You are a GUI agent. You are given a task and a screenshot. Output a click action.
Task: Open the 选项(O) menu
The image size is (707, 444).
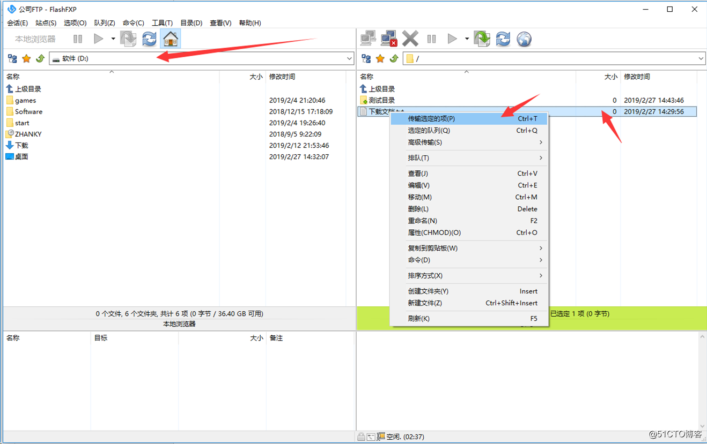[x=75, y=23]
